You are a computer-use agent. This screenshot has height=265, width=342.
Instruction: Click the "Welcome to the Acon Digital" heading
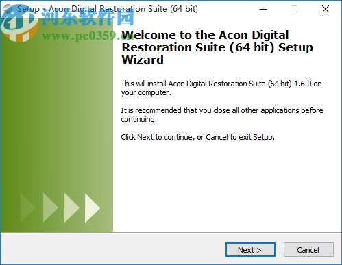point(217,47)
